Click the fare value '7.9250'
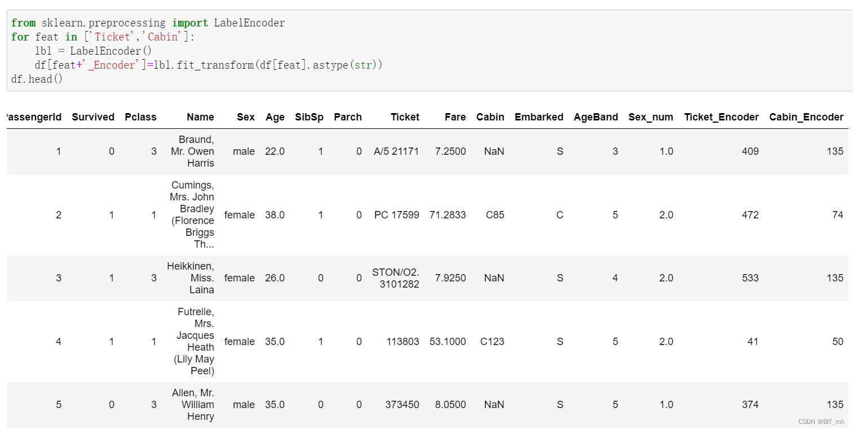Viewport: 853px width, 430px height. 451,278
